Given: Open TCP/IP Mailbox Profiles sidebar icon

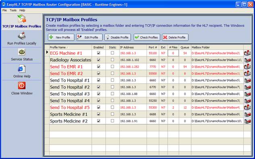Looking at the screenshot, I should [x=22, y=19].
